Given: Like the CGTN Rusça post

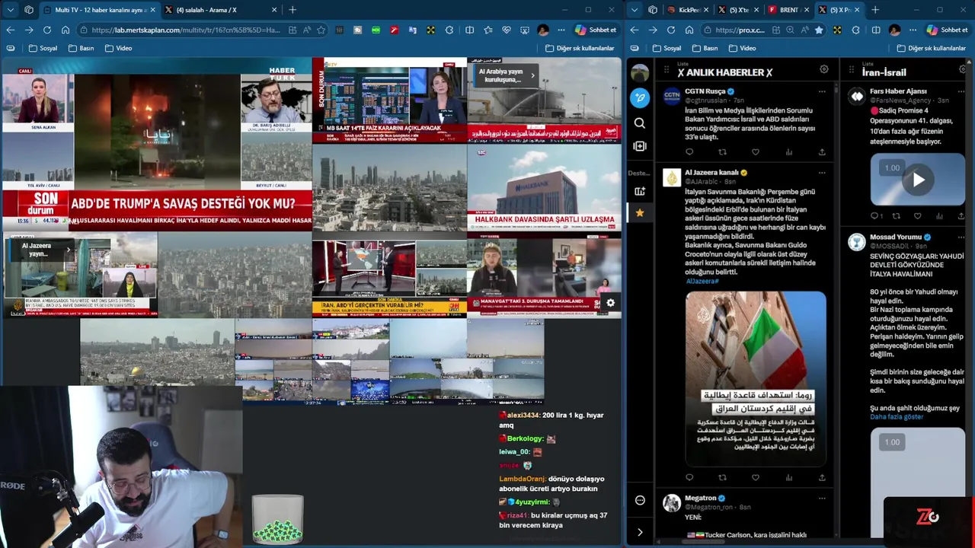Looking at the screenshot, I should (x=756, y=152).
